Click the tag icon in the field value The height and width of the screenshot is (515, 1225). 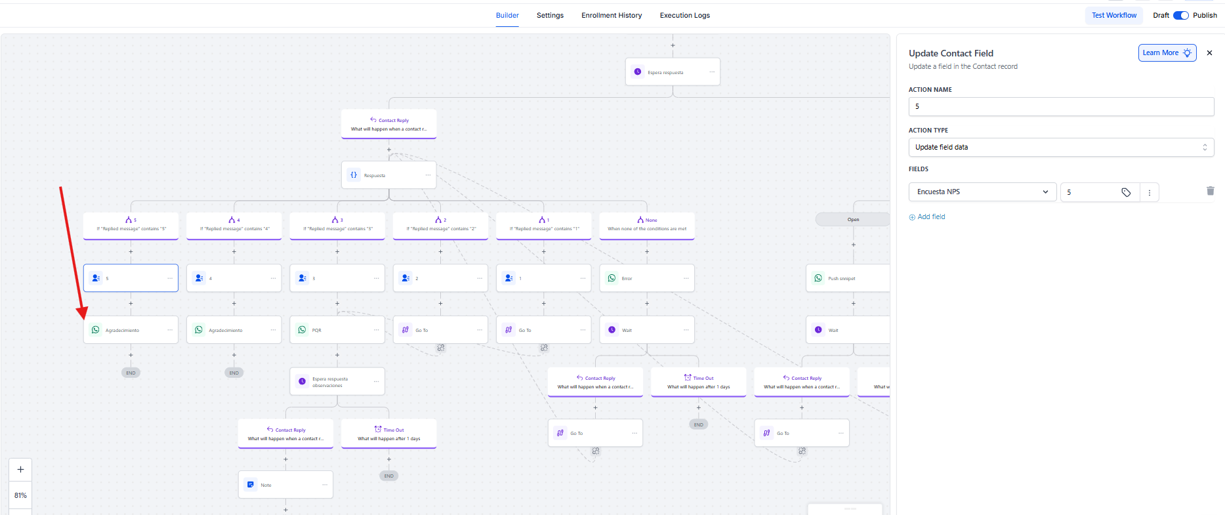1126,192
